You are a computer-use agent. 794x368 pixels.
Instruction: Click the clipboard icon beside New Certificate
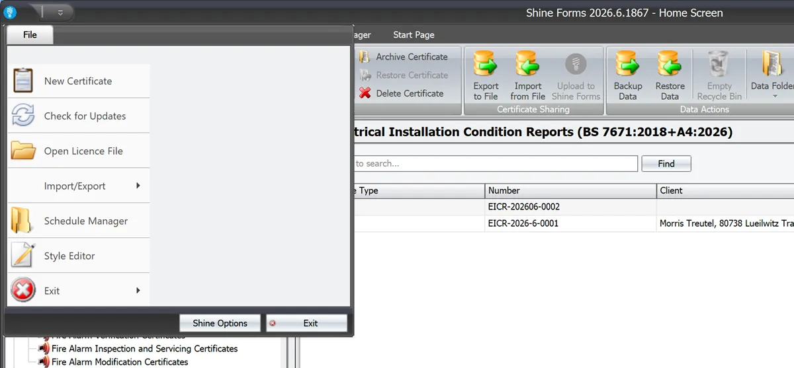(23, 81)
